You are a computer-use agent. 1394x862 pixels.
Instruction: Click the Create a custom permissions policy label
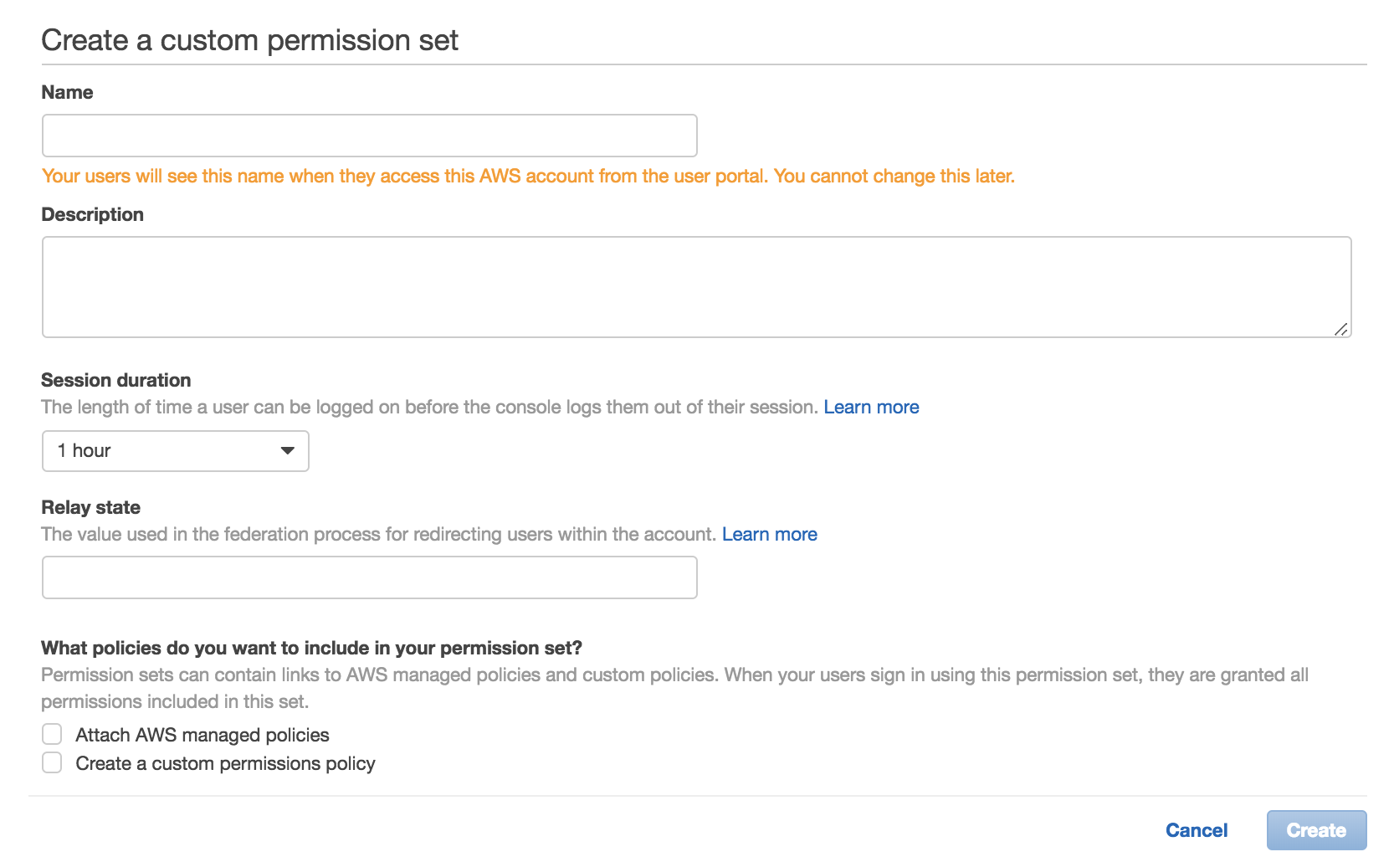pyautogui.click(x=225, y=764)
